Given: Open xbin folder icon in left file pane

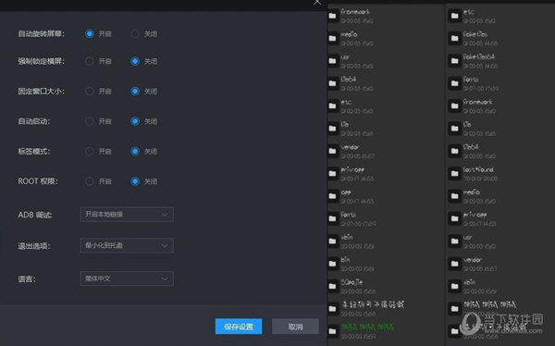Looking at the screenshot, I should (x=332, y=241).
